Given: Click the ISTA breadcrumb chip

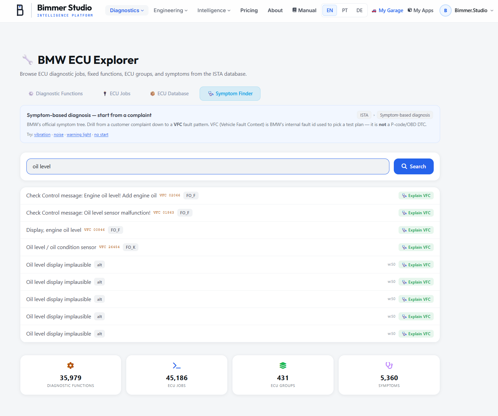Looking at the screenshot, I should 364,115.
